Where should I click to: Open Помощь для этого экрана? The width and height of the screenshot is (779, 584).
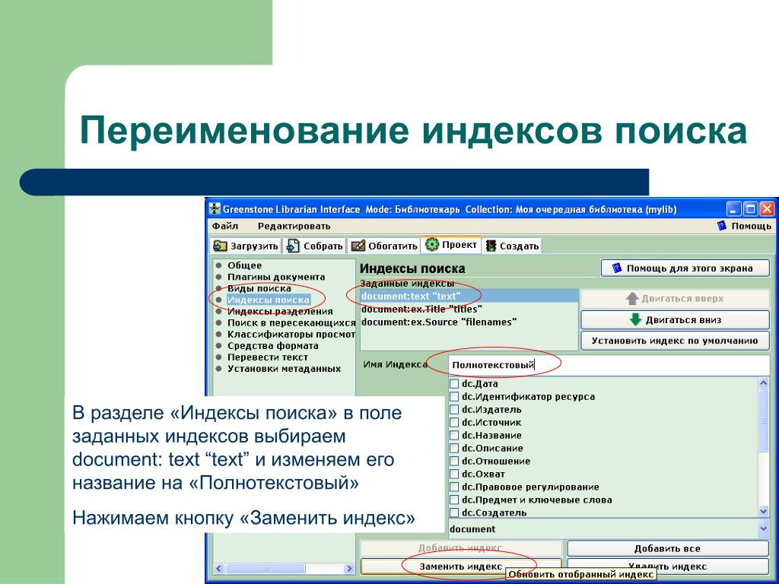[685, 268]
